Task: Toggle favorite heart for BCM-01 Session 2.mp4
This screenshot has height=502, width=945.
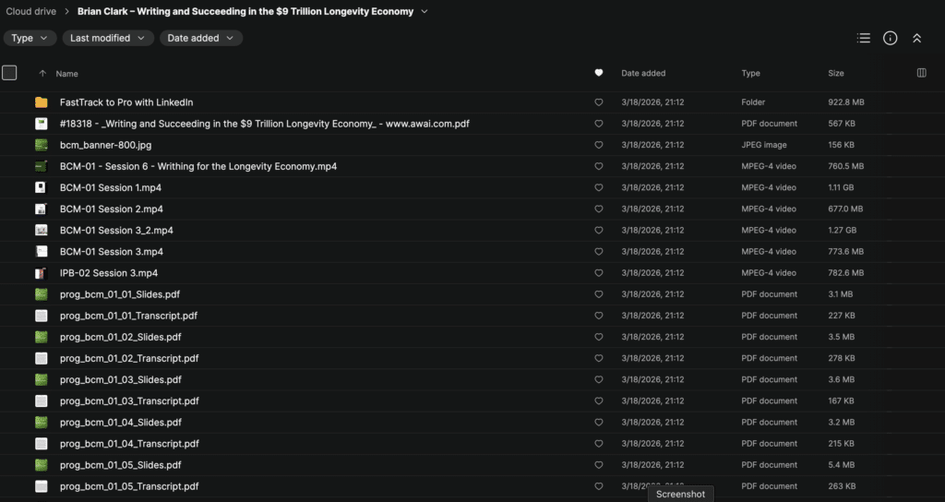Action: [x=598, y=209]
